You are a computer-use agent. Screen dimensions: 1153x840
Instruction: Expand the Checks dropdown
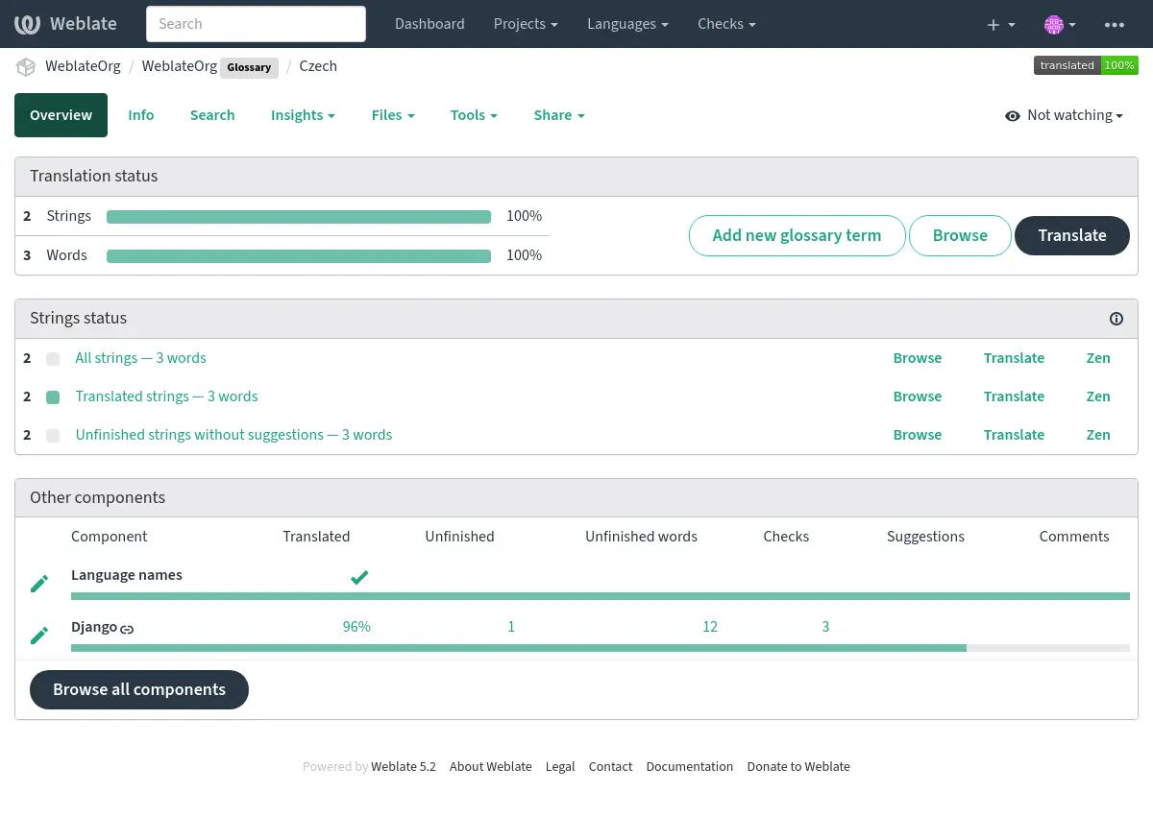726,24
